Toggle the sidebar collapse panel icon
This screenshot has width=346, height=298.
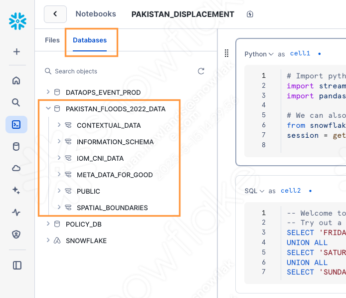[17, 266]
